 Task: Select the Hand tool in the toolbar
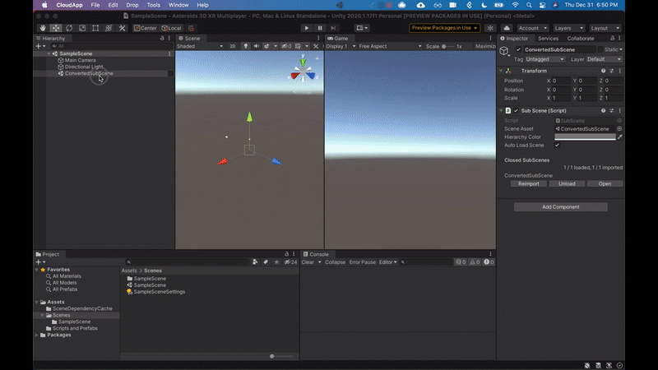(43, 28)
